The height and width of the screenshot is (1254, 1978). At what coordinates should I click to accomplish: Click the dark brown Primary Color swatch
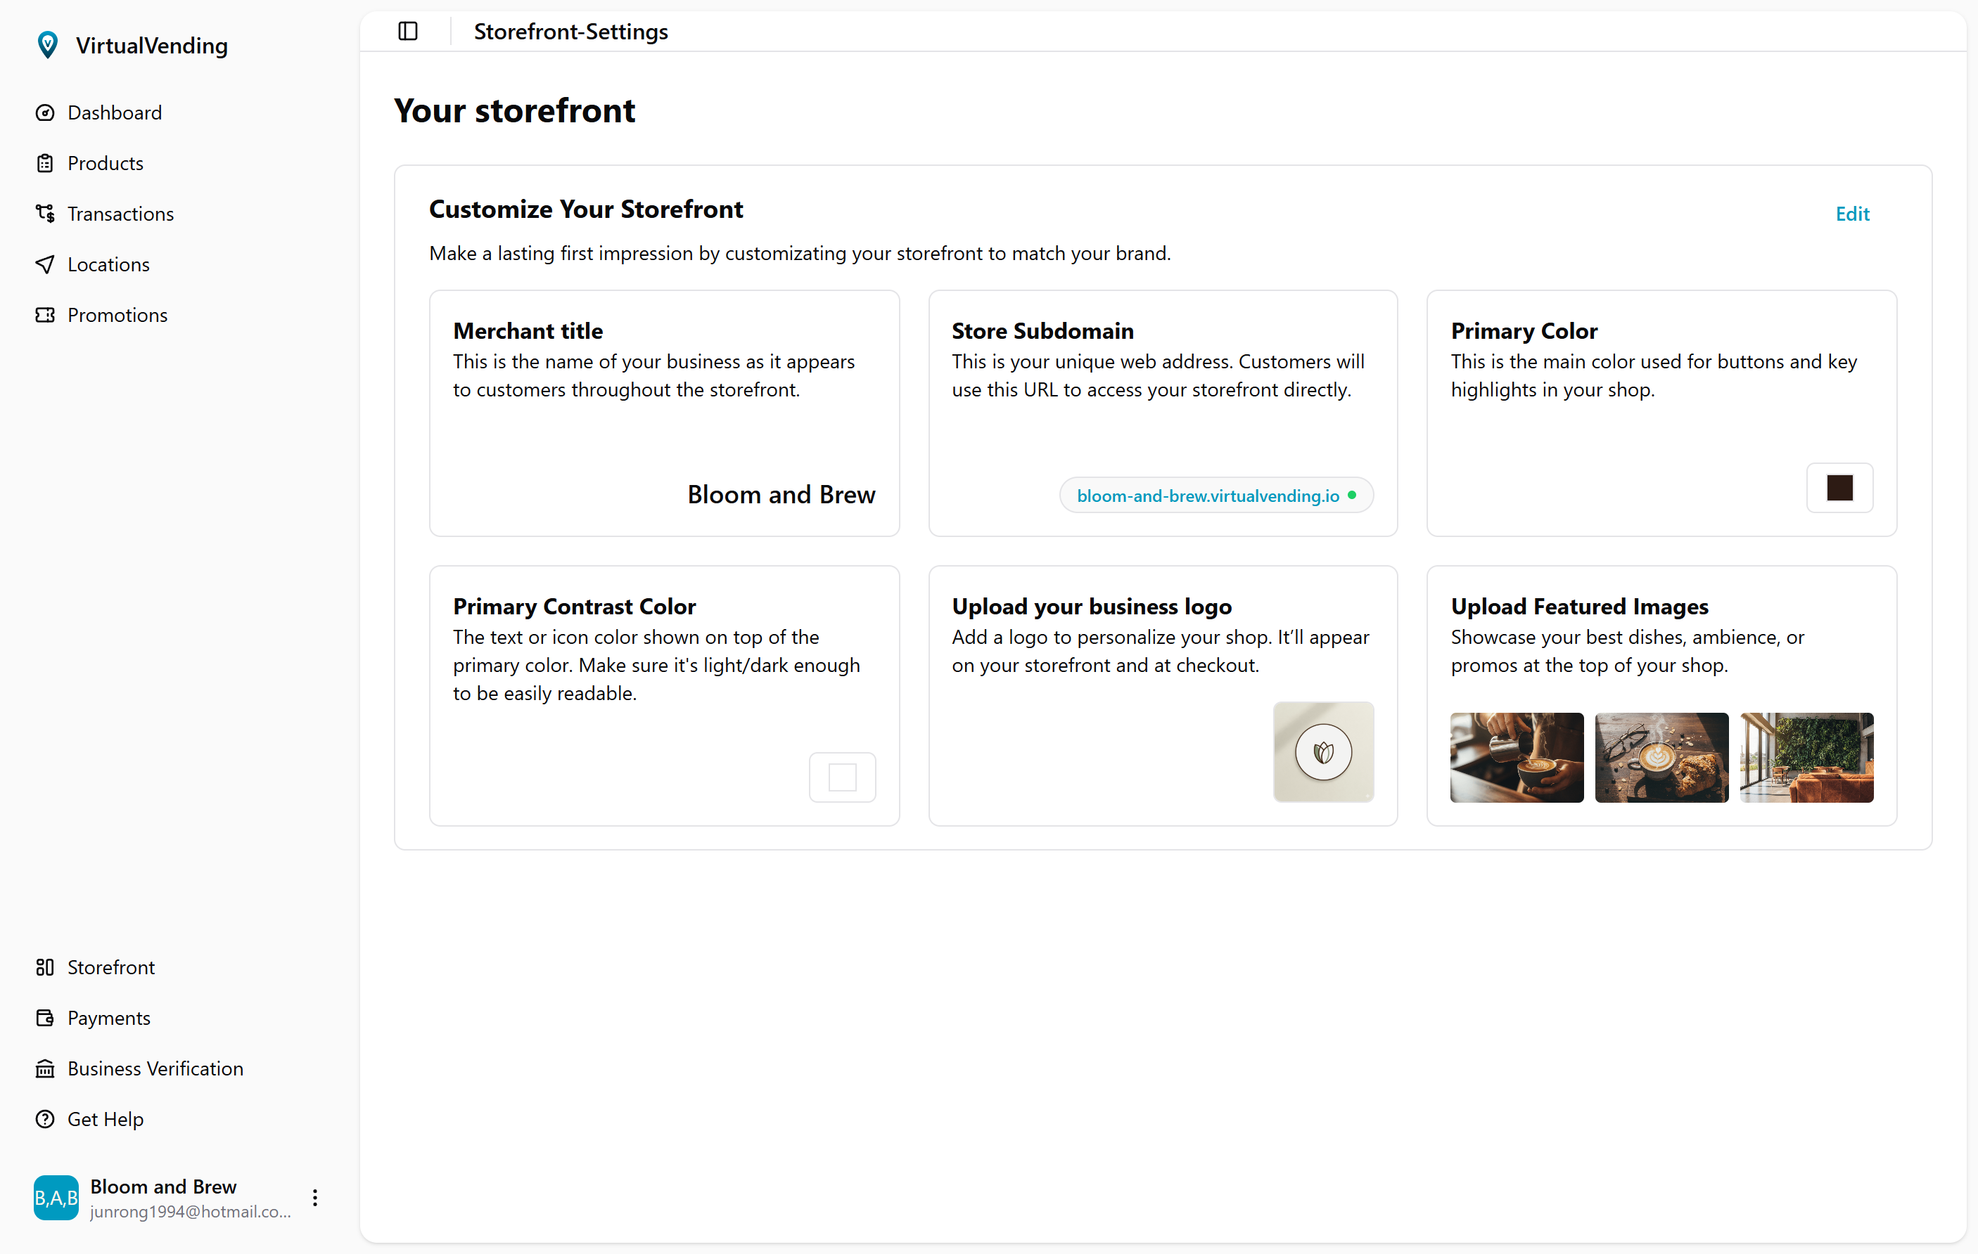pos(1839,489)
